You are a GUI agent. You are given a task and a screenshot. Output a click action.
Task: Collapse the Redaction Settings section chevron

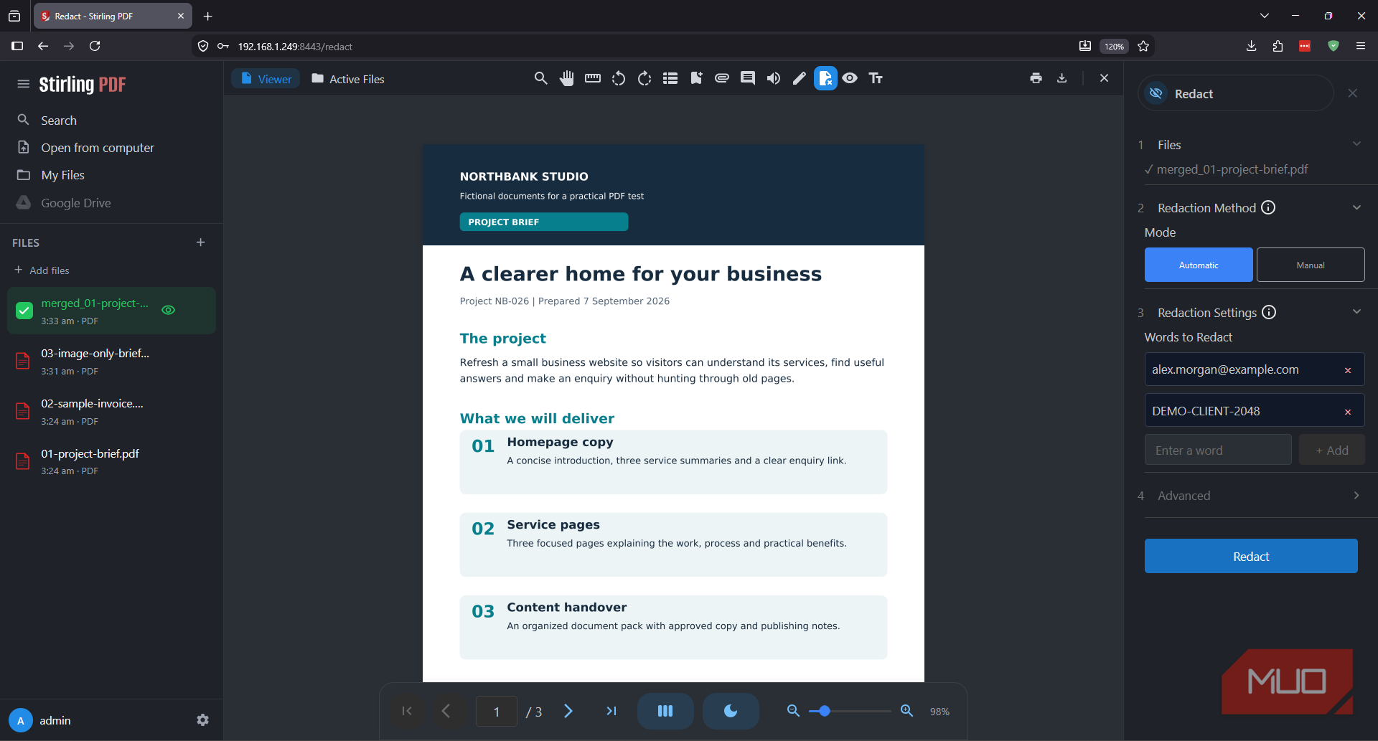tap(1356, 311)
